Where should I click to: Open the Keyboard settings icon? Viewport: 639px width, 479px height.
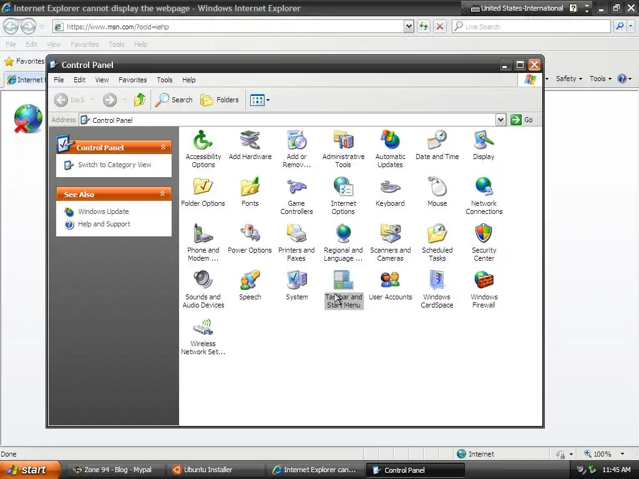click(x=390, y=192)
